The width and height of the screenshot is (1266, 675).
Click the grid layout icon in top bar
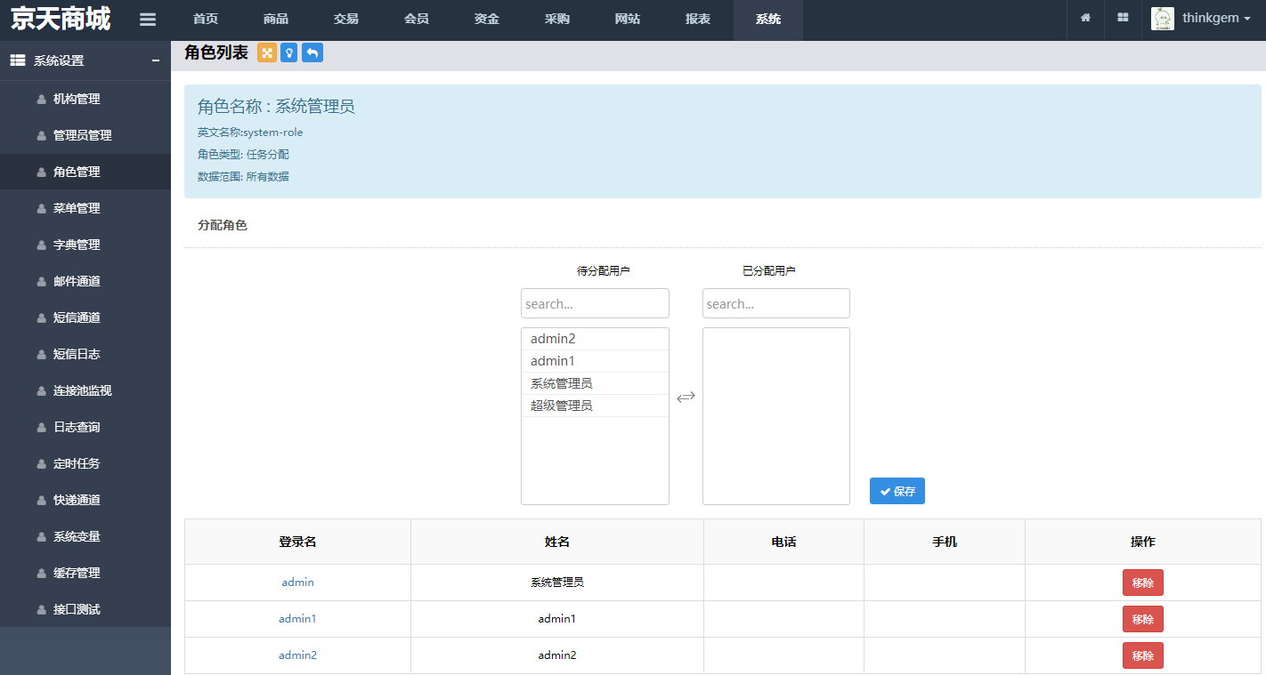[1123, 18]
